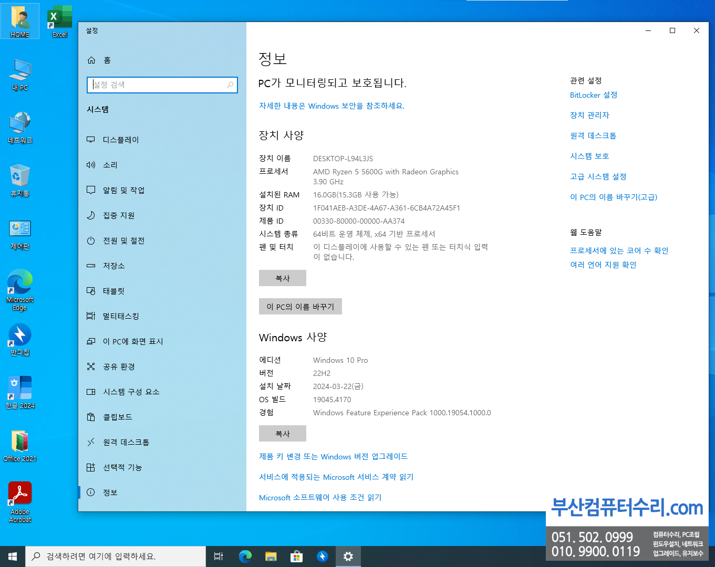Open File Explorer from the taskbar
715x567 pixels.
(x=271, y=556)
